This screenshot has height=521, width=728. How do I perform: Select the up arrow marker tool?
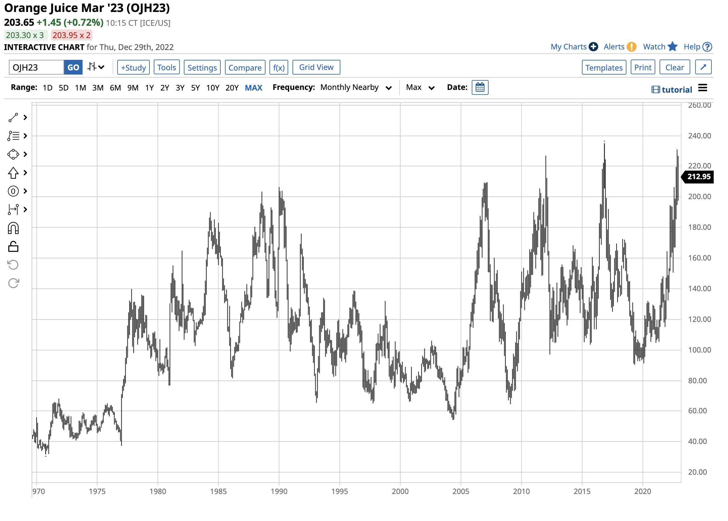(x=13, y=173)
